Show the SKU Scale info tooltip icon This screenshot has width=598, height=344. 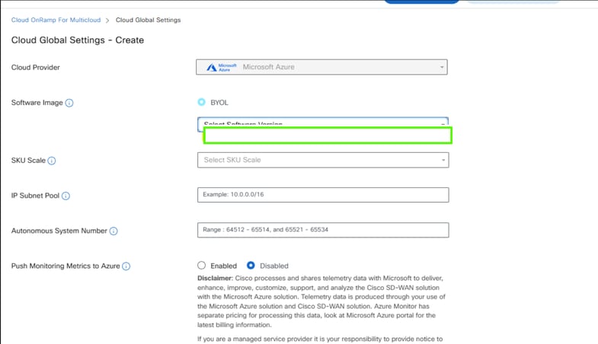click(x=52, y=161)
